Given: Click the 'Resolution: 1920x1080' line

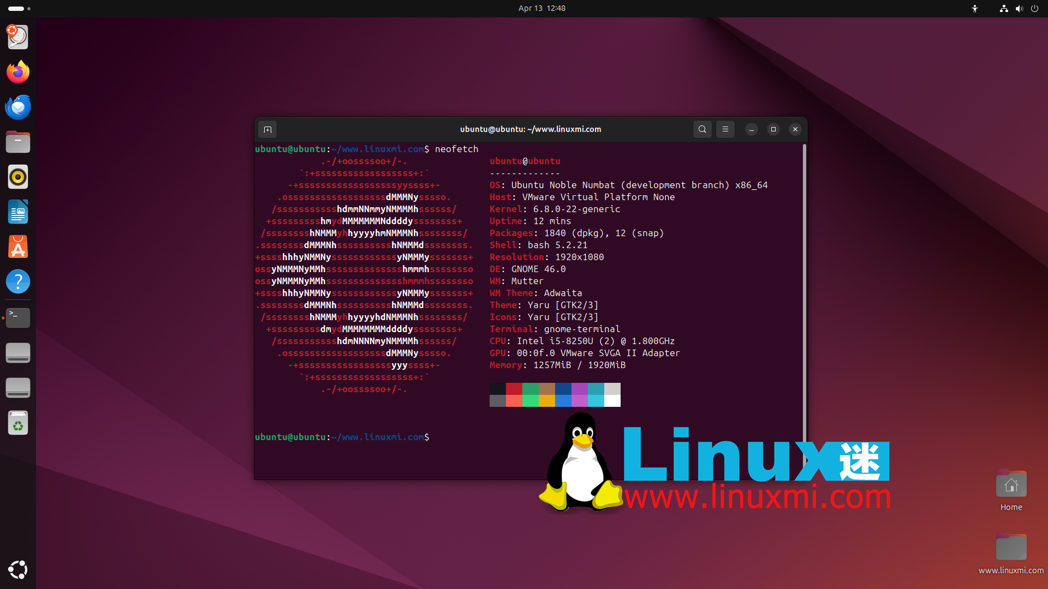Looking at the screenshot, I should point(546,257).
